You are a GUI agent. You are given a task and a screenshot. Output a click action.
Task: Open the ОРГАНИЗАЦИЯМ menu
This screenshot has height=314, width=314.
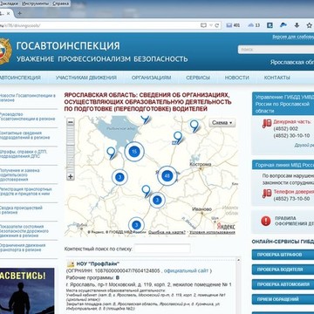coord(151,78)
